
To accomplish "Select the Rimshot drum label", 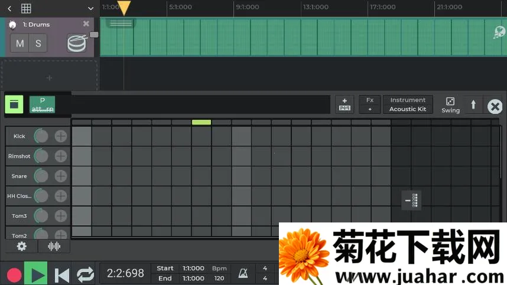I will point(19,156).
